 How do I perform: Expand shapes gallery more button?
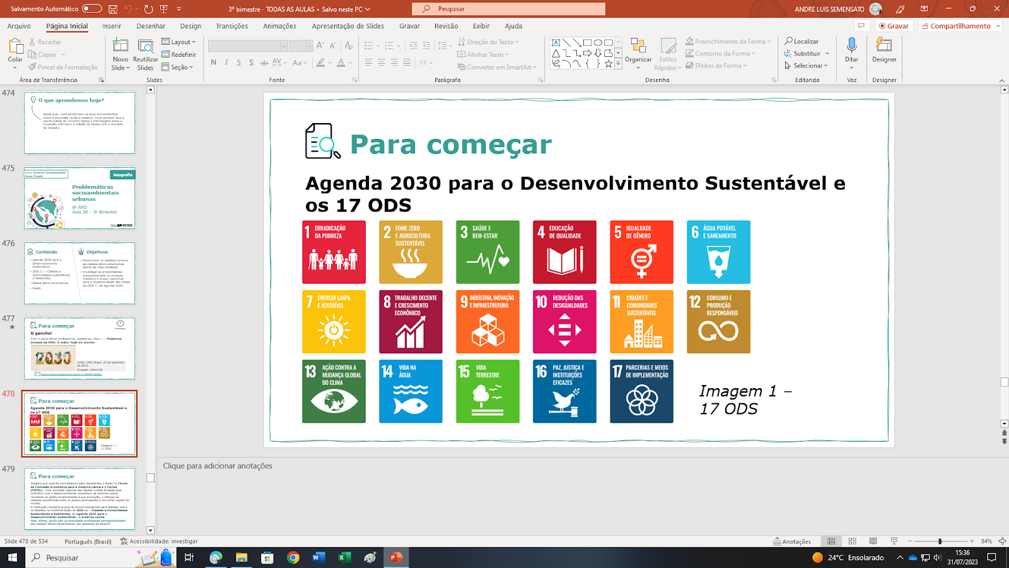619,64
